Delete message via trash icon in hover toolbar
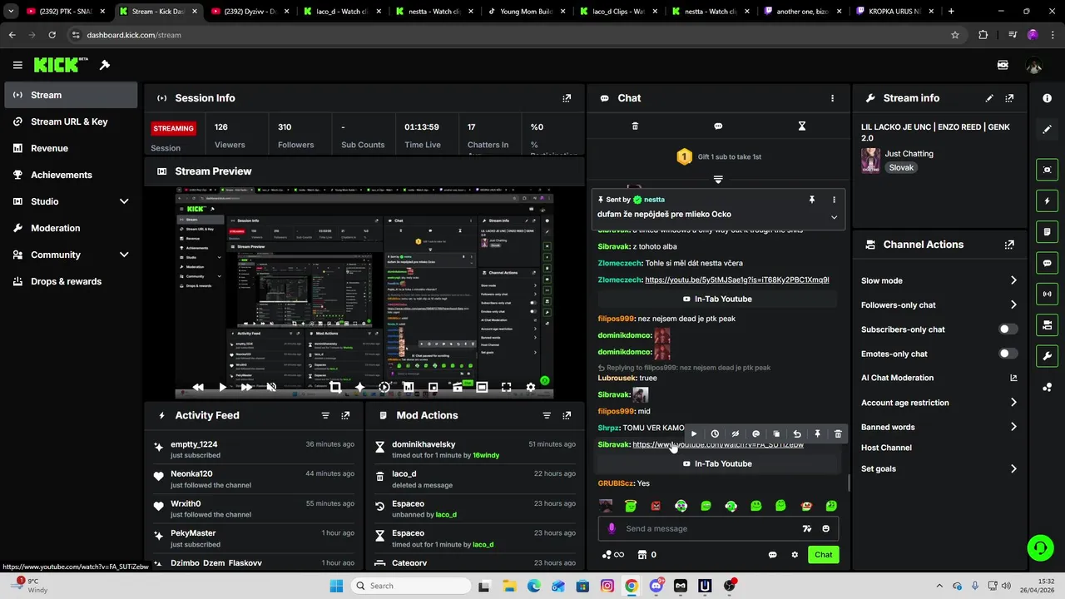 tap(838, 433)
